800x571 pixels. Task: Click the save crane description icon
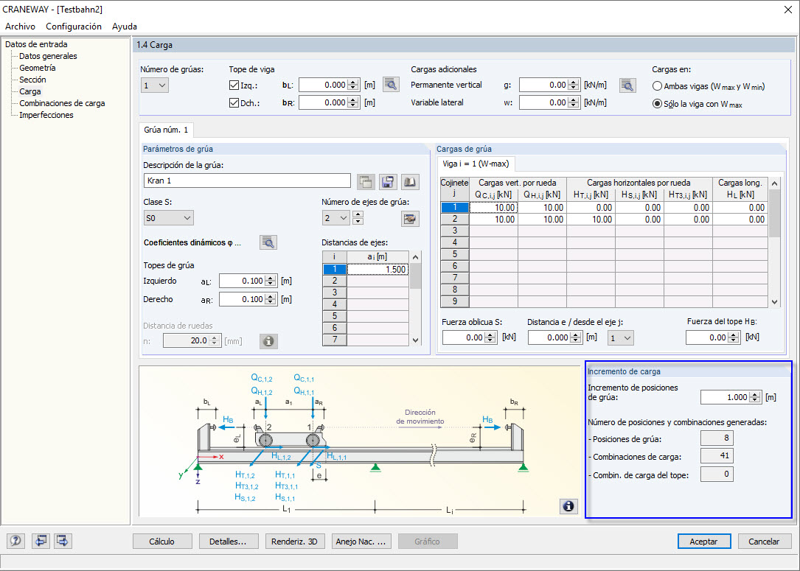pyautogui.click(x=388, y=181)
